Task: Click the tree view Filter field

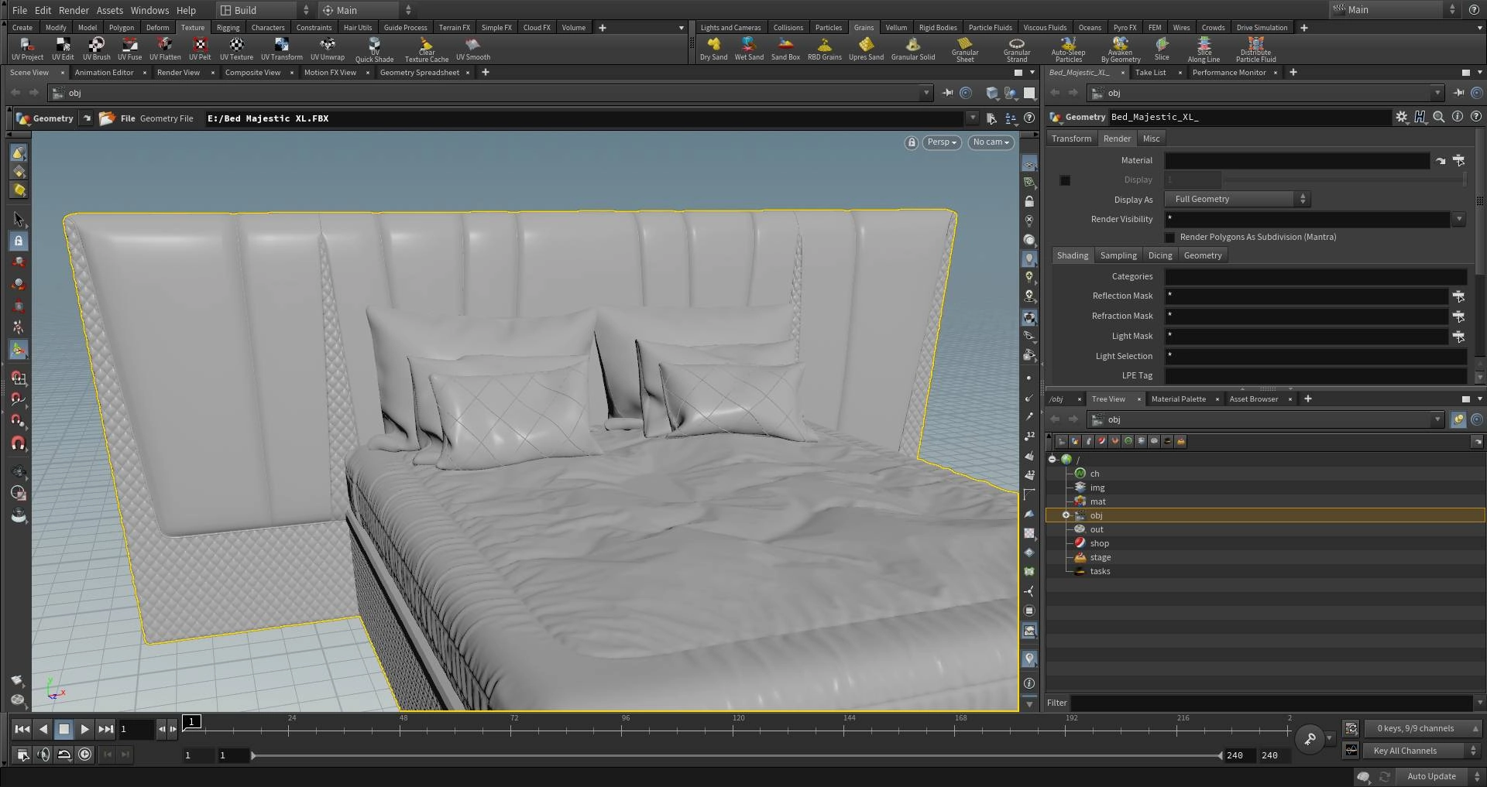Action: click(1272, 703)
